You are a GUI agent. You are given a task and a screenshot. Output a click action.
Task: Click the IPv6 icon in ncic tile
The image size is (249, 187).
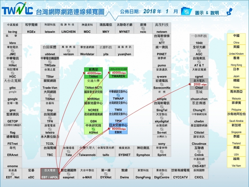coord(143,28)
